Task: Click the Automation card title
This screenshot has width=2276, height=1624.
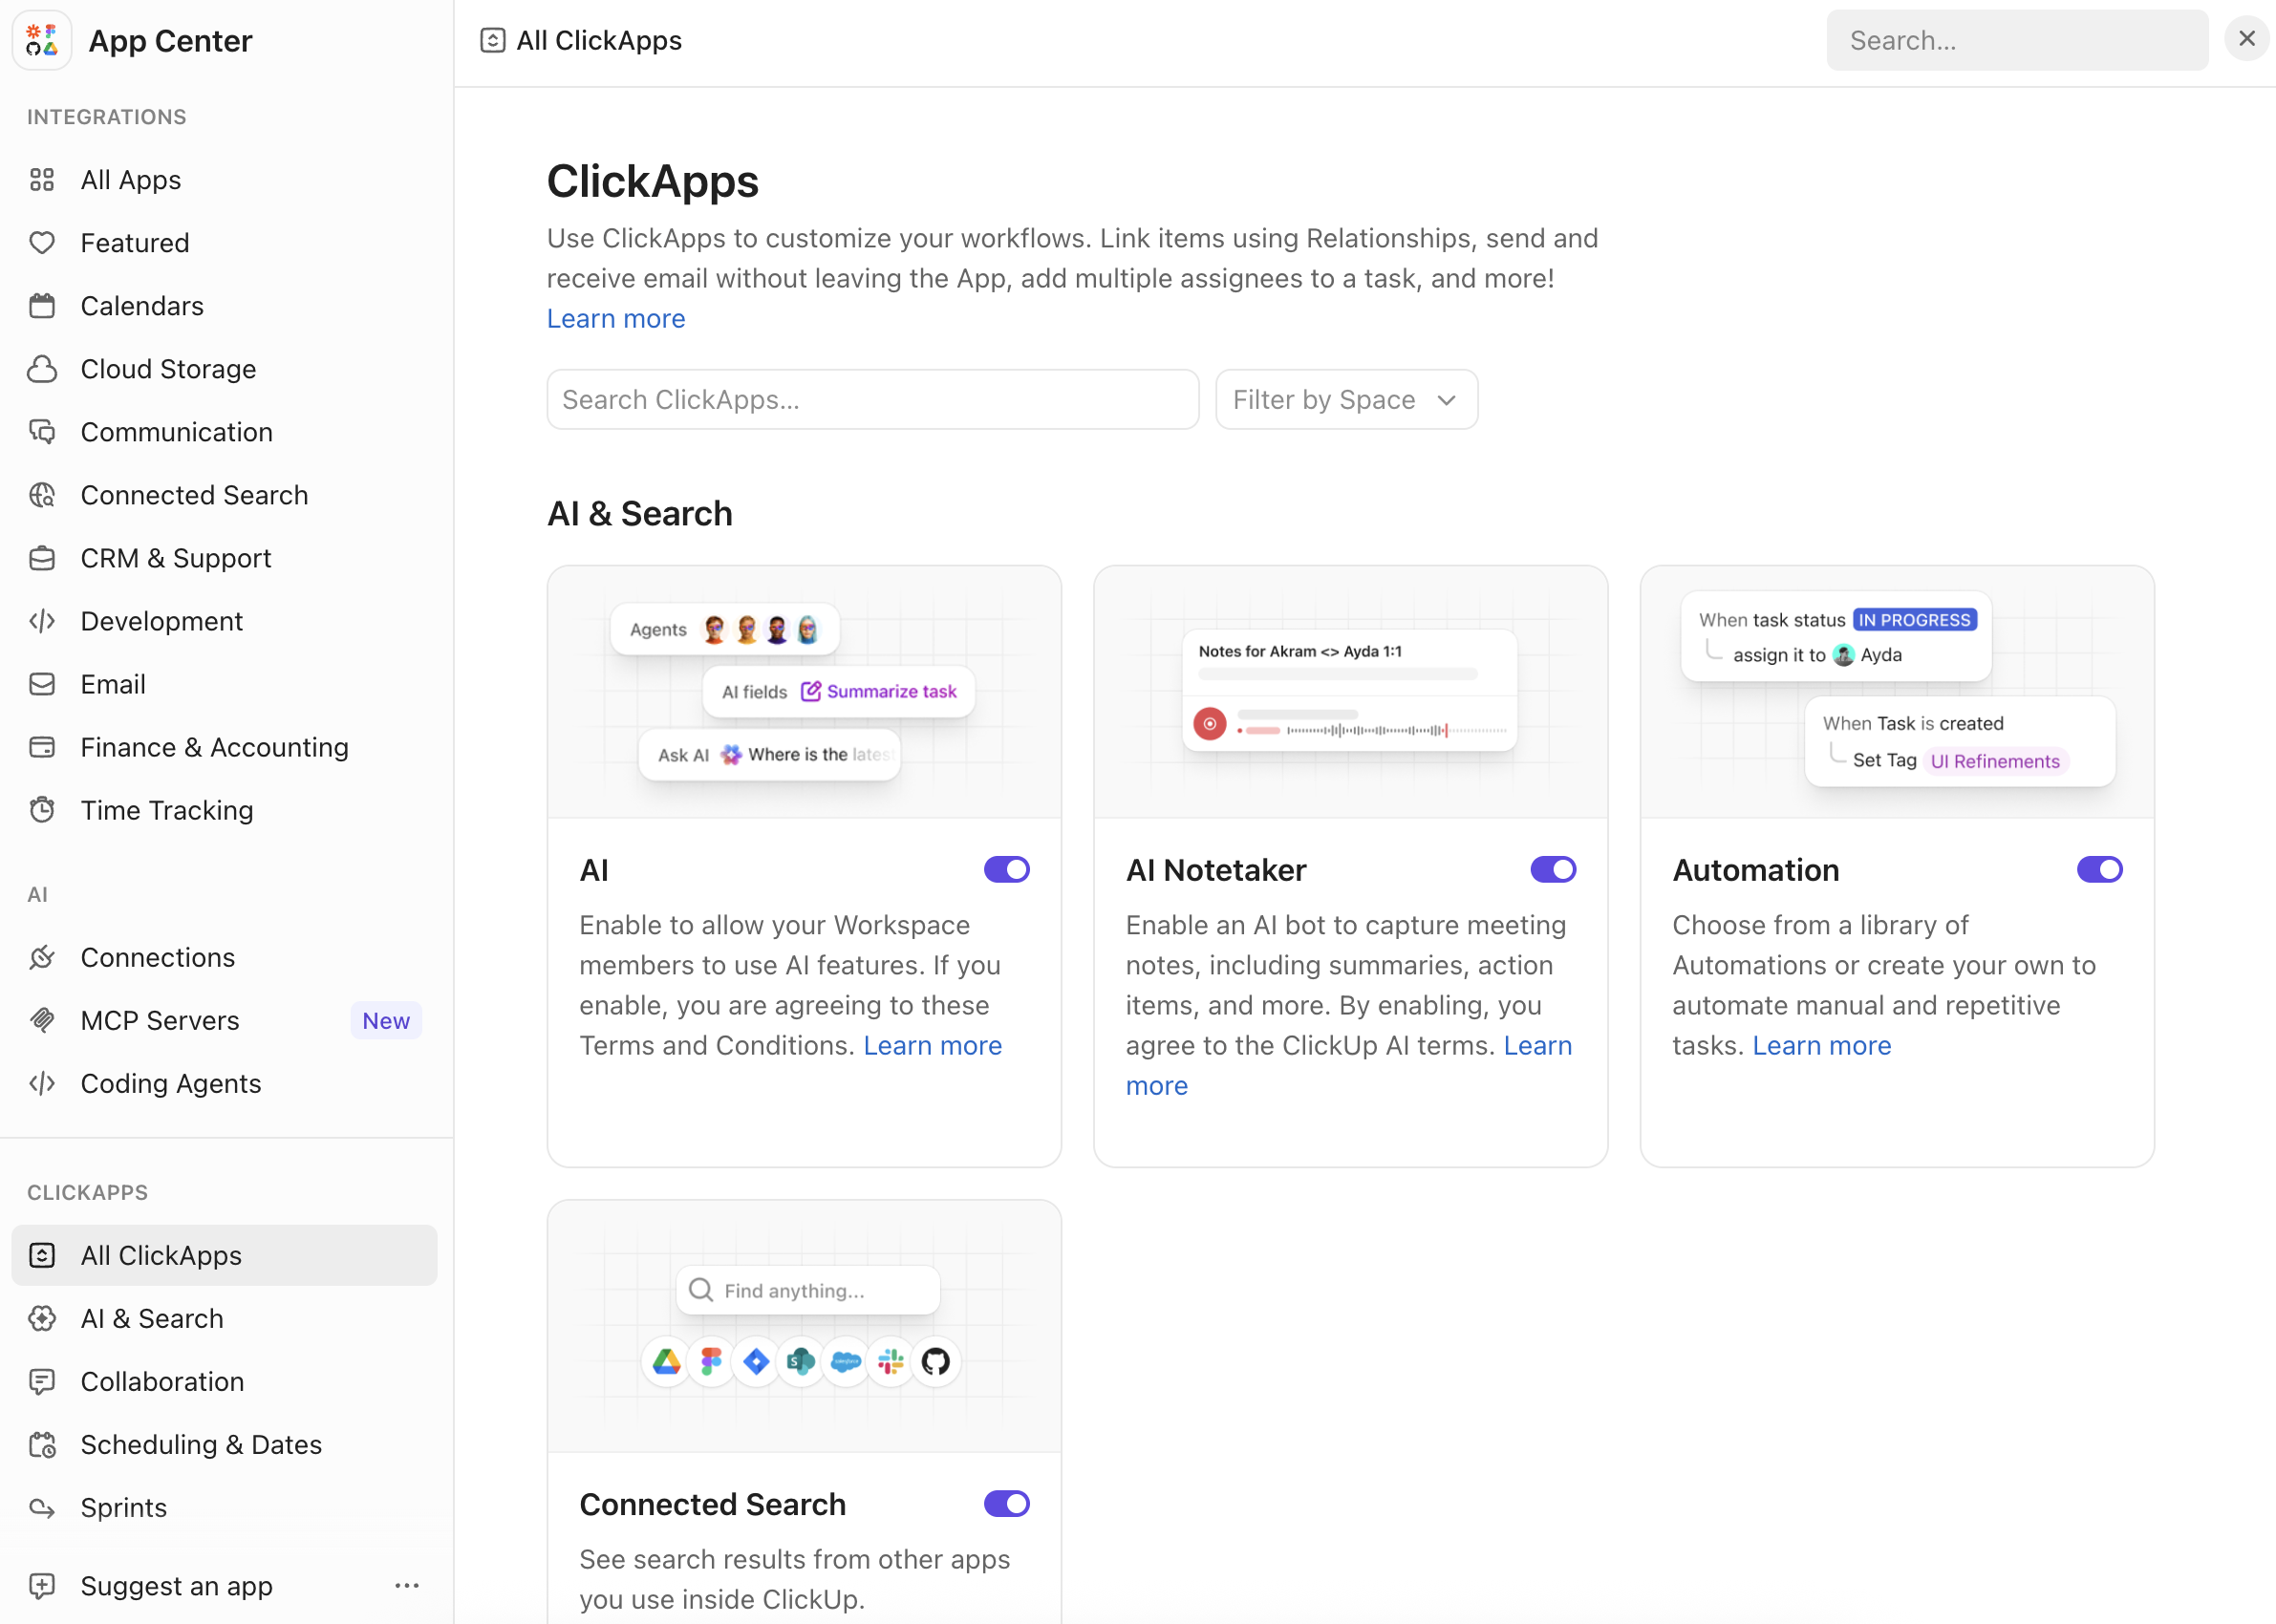Action: point(1756,870)
